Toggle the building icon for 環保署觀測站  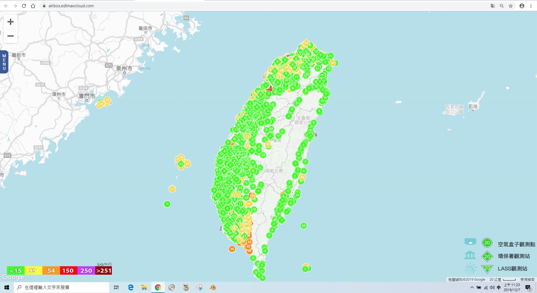click(470, 255)
